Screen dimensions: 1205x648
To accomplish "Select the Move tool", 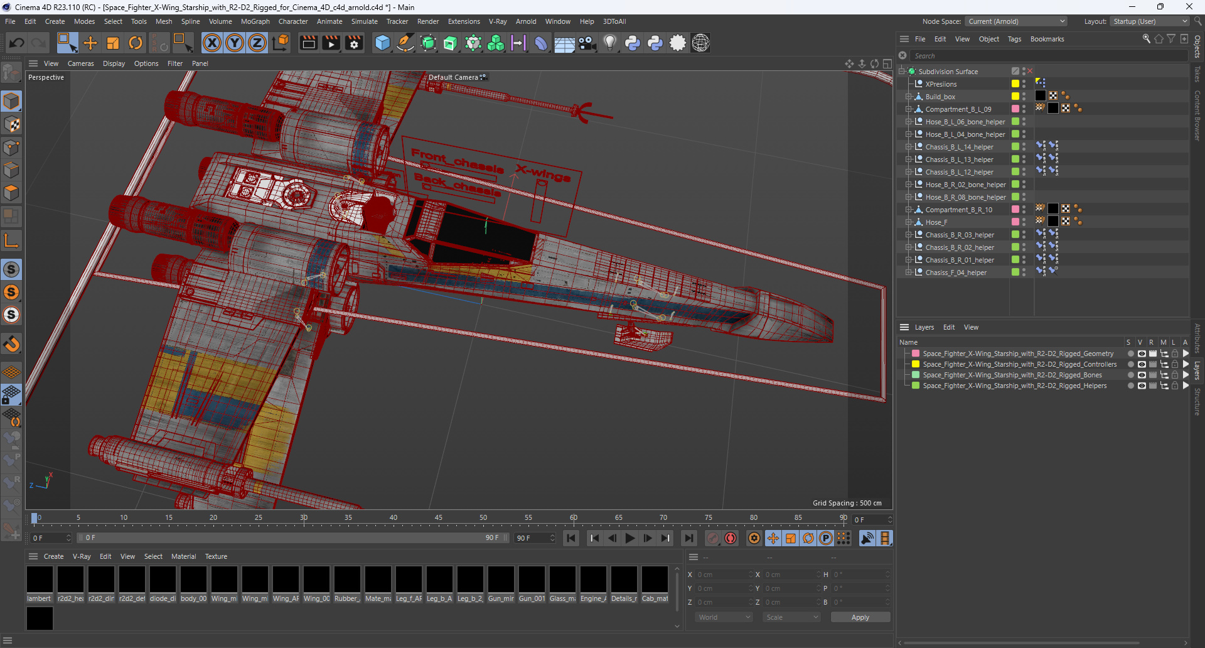I will tap(90, 43).
